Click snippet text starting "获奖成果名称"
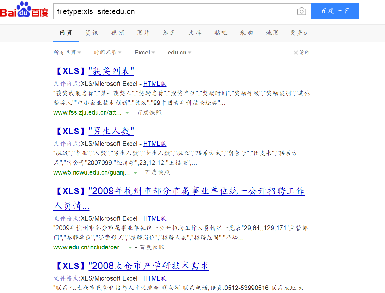 pyautogui.click(x=182, y=98)
